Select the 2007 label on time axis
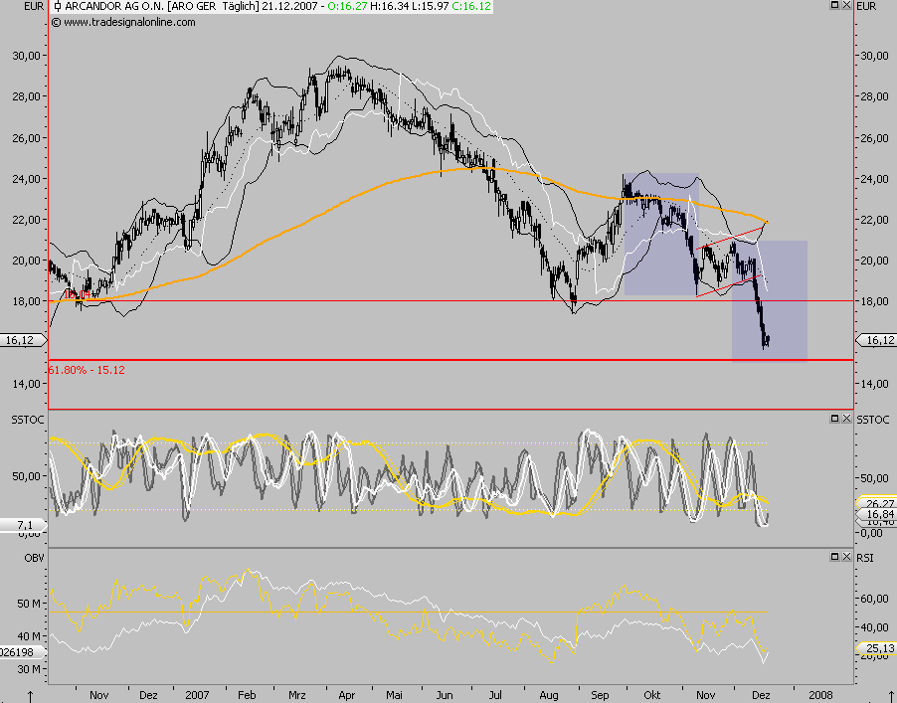 (x=197, y=695)
